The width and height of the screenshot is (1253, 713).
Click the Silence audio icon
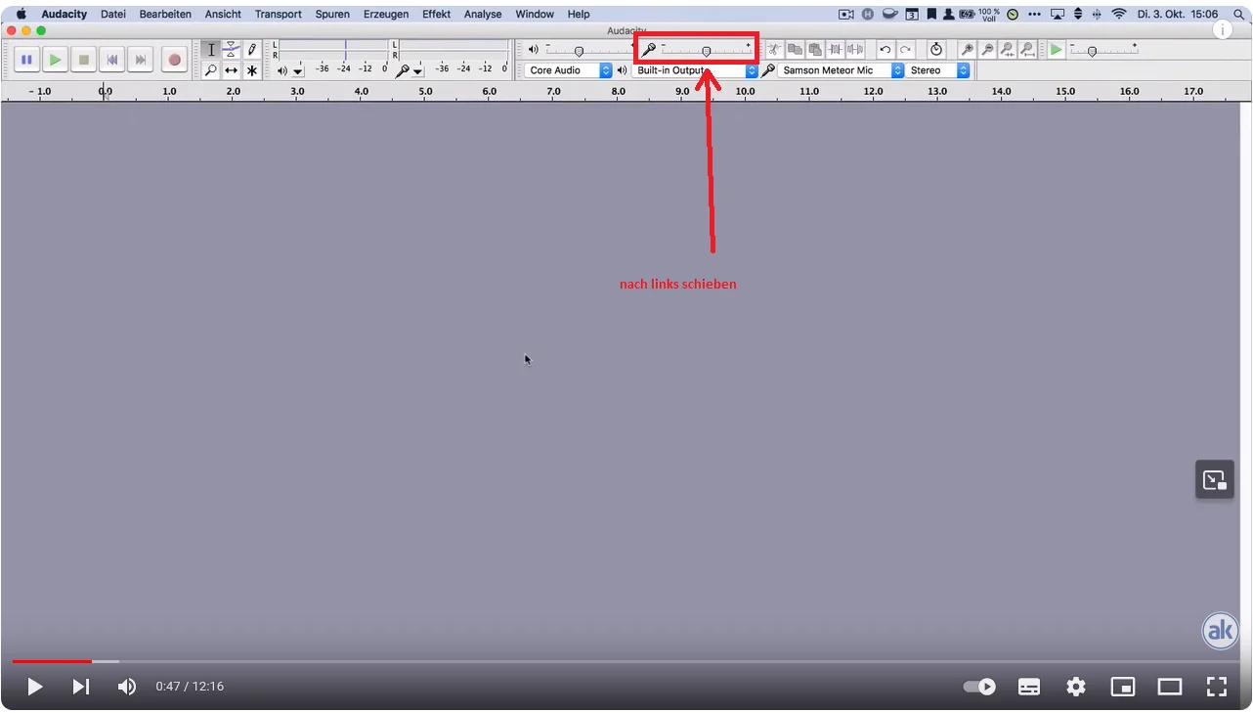click(856, 49)
